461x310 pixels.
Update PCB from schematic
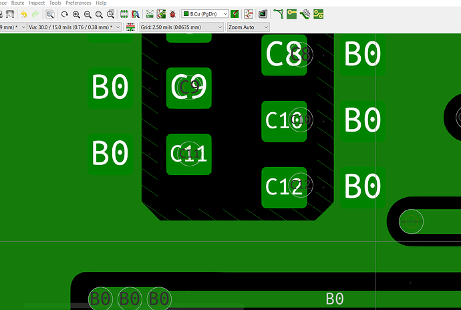click(162, 14)
